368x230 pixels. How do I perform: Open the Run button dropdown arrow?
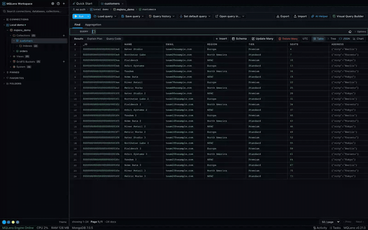click(x=88, y=16)
